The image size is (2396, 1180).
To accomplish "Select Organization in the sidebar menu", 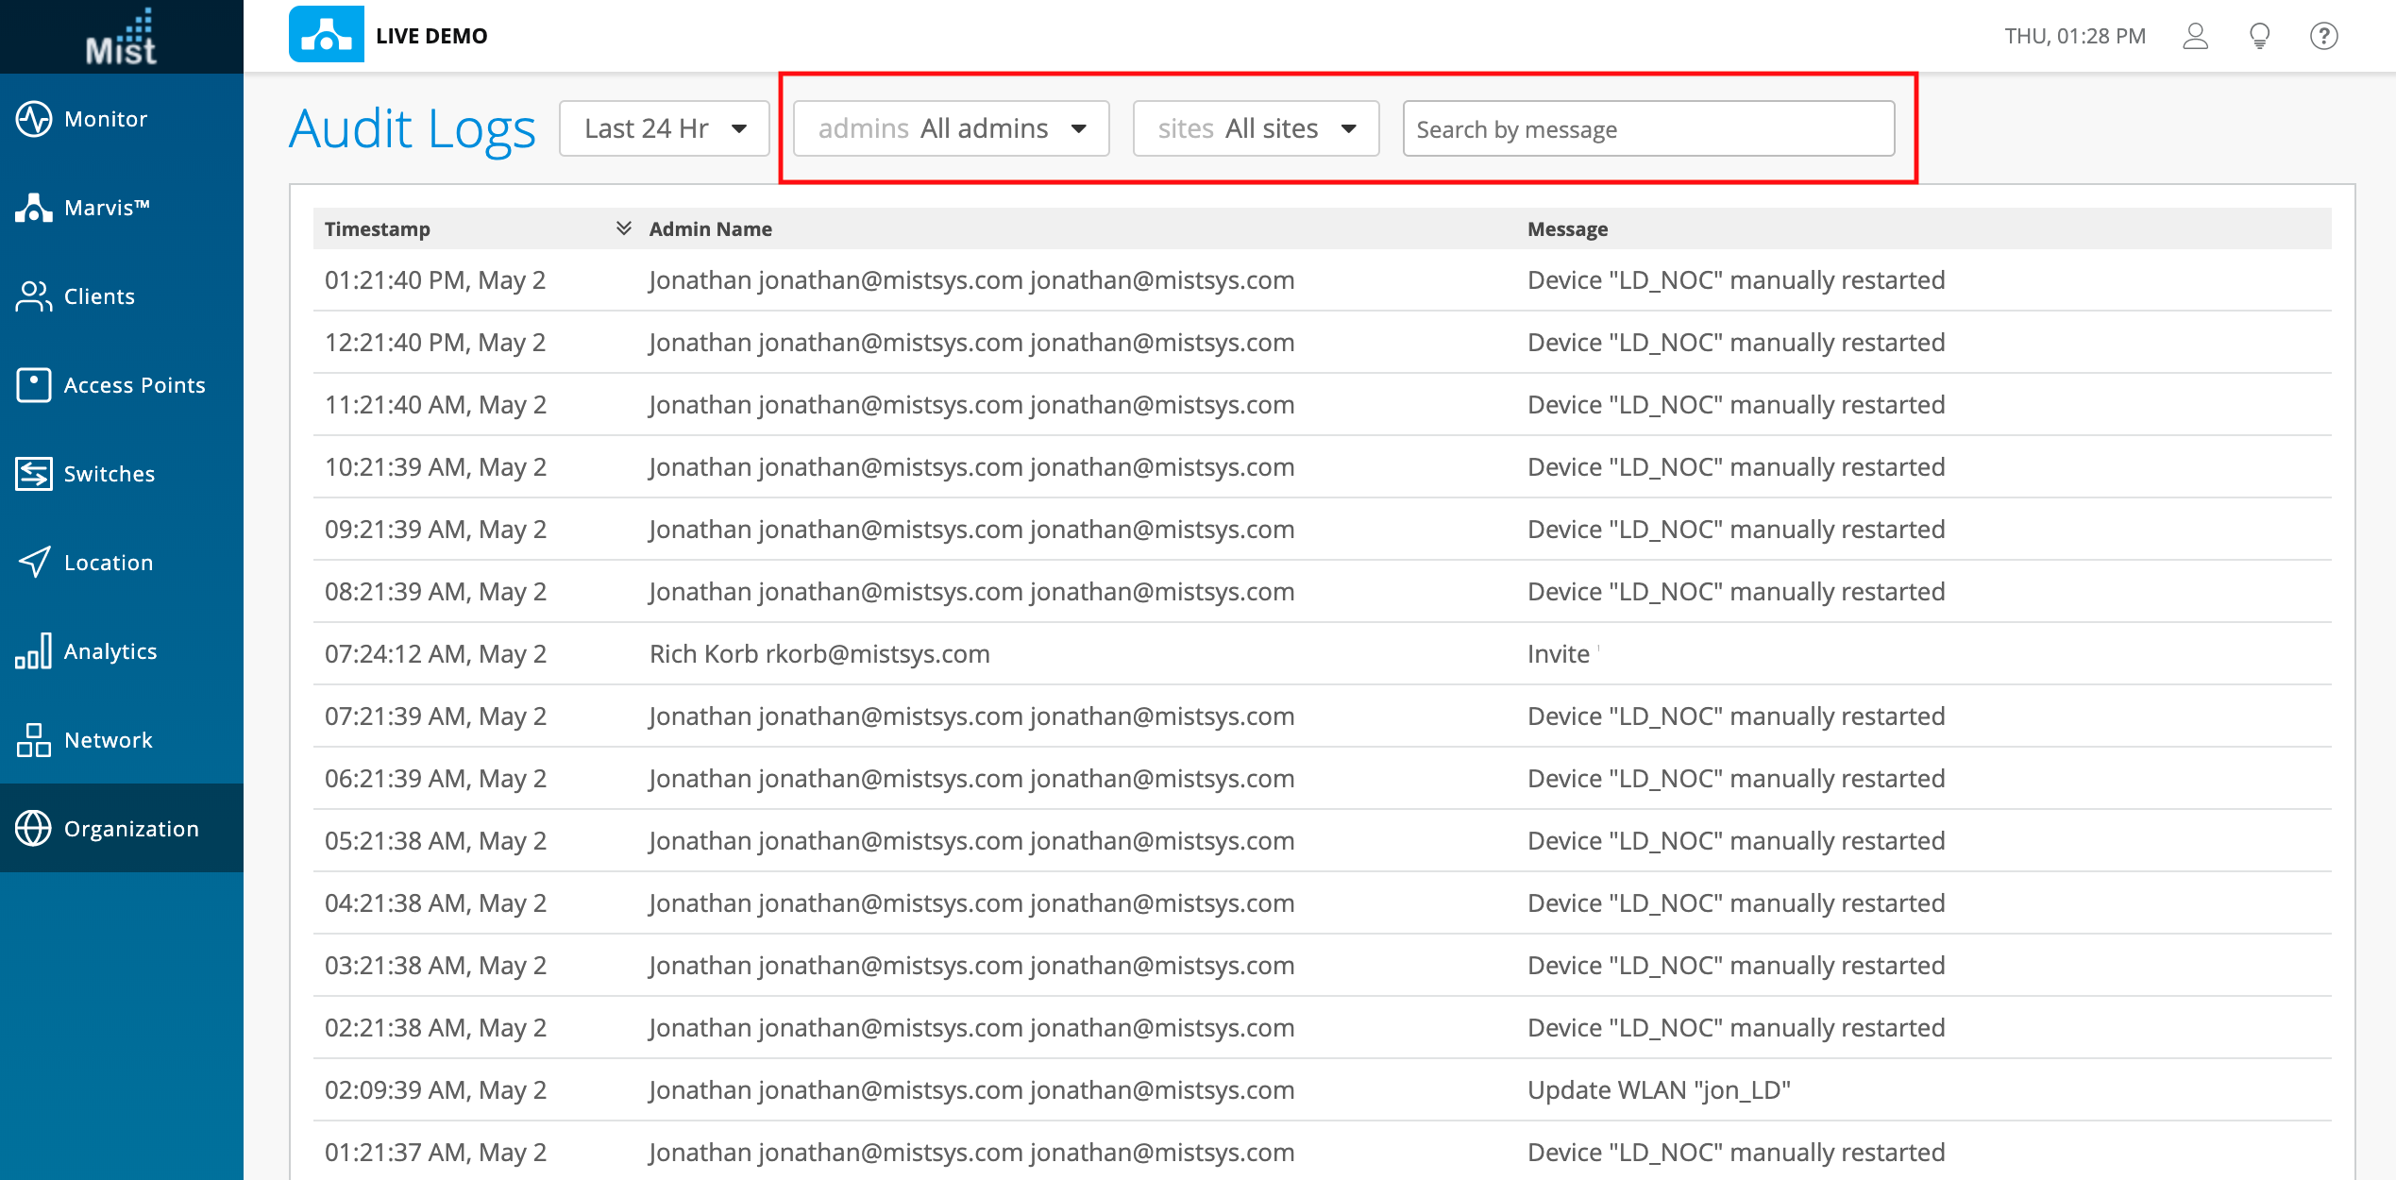I will pyautogui.click(x=130, y=829).
